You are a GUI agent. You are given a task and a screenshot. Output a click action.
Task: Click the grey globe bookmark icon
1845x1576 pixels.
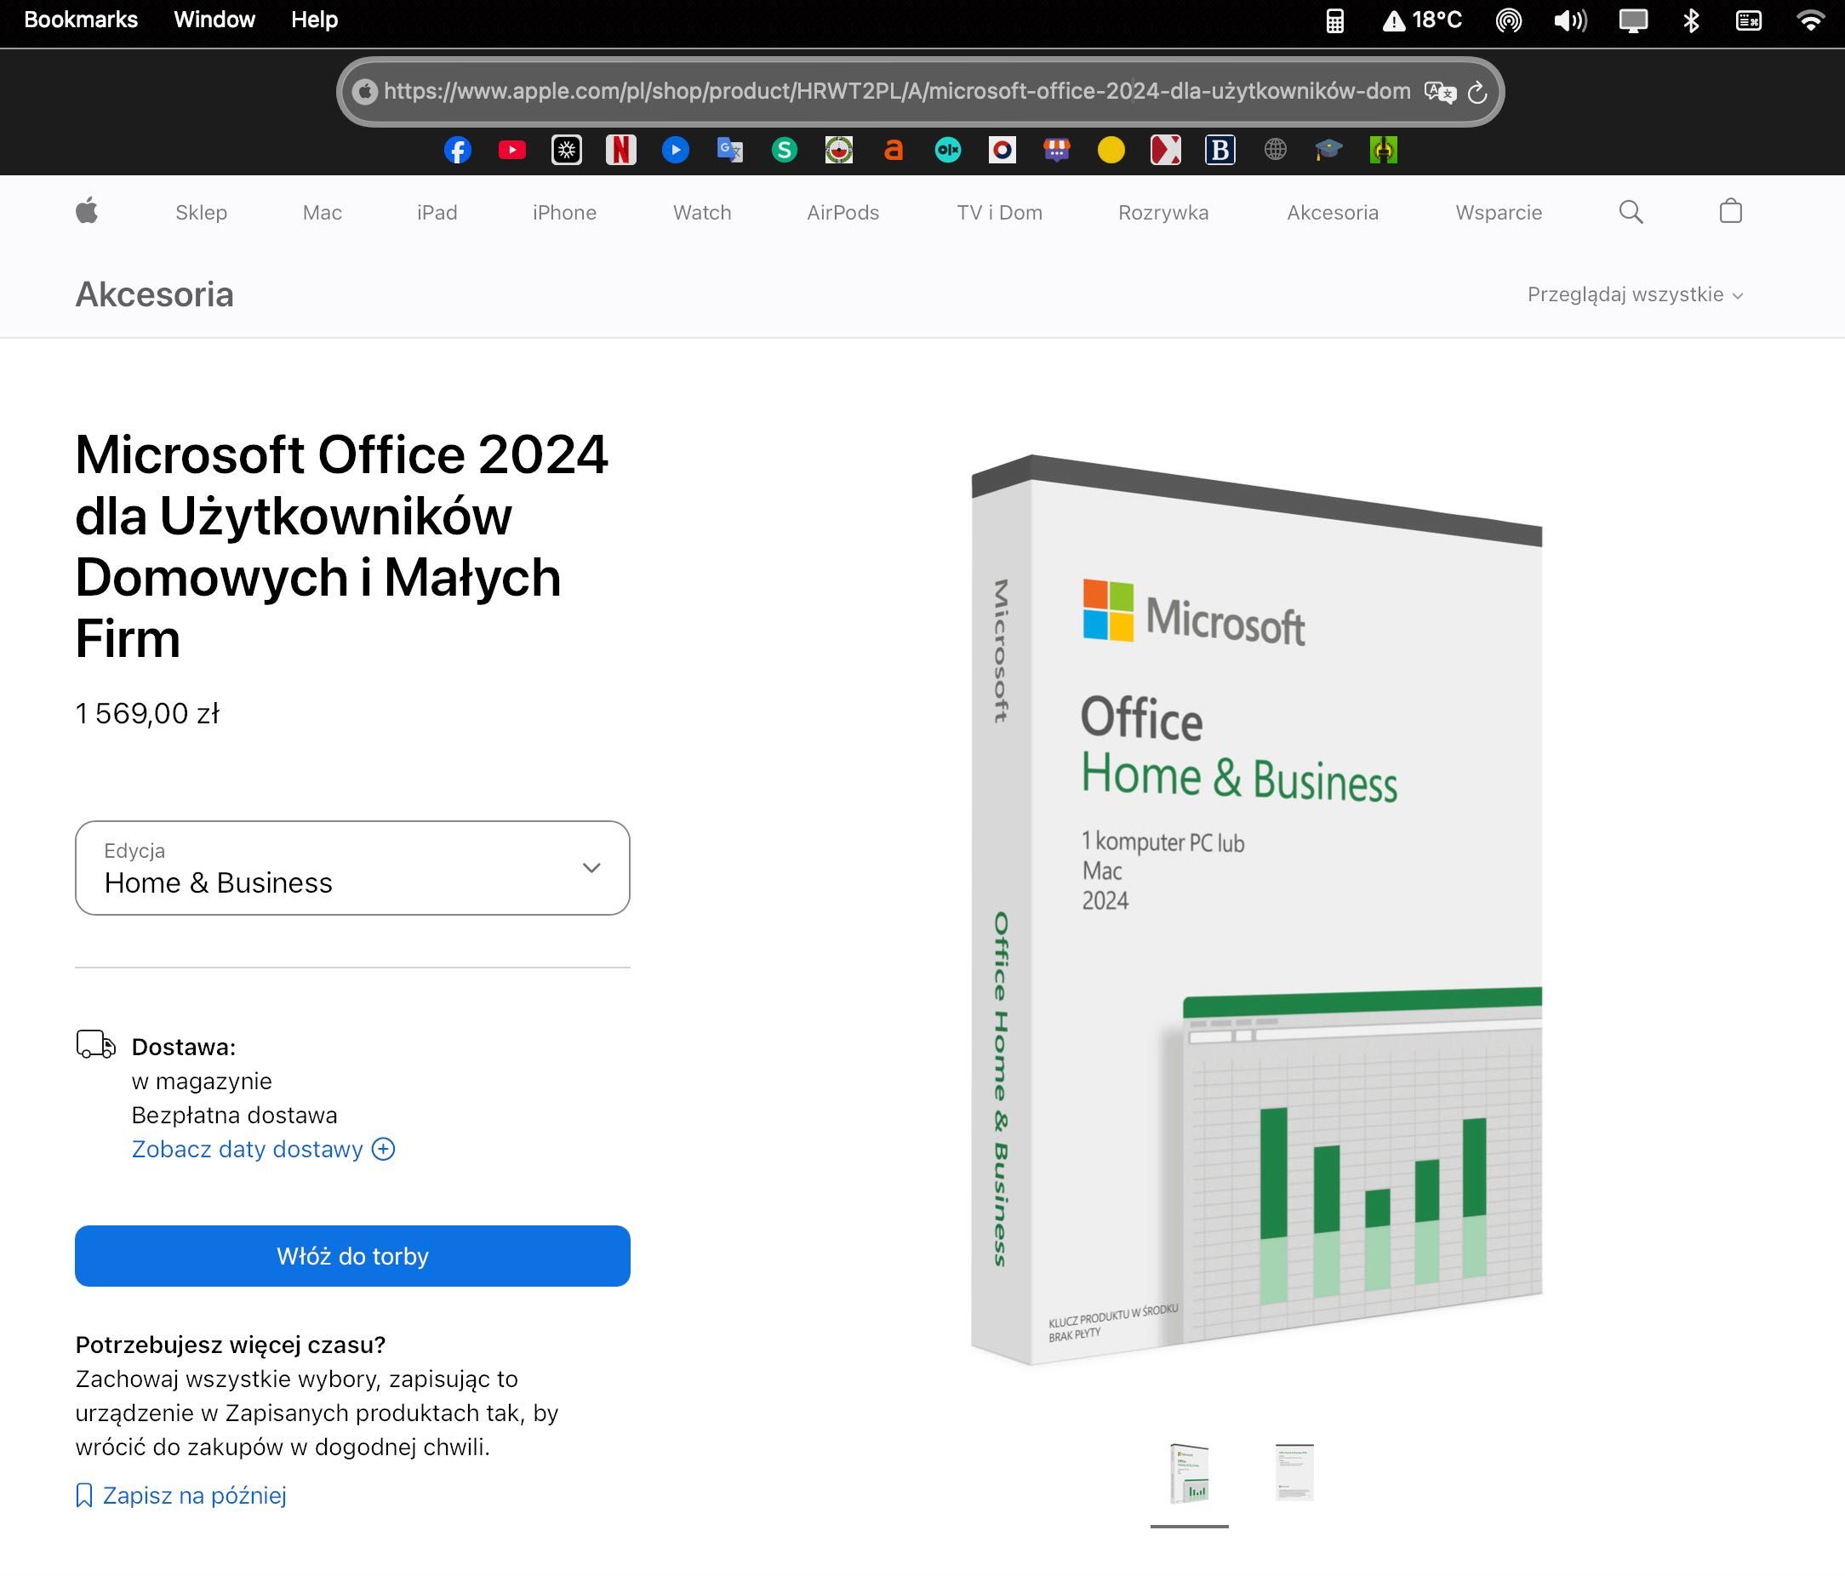(x=1275, y=151)
